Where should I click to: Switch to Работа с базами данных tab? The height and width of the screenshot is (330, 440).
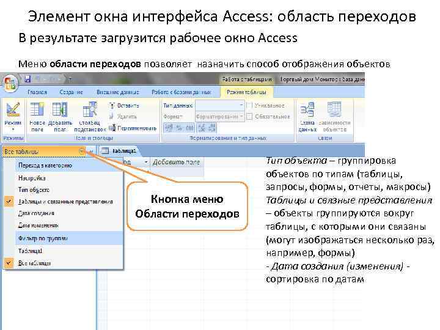click(x=182, y=92)
